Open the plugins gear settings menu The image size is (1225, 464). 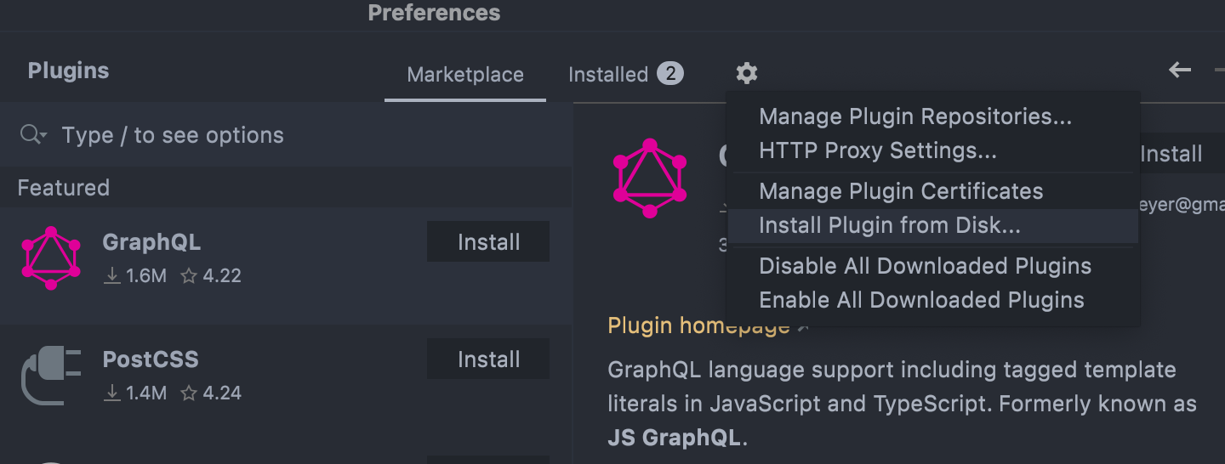click(x=747, y=74)
